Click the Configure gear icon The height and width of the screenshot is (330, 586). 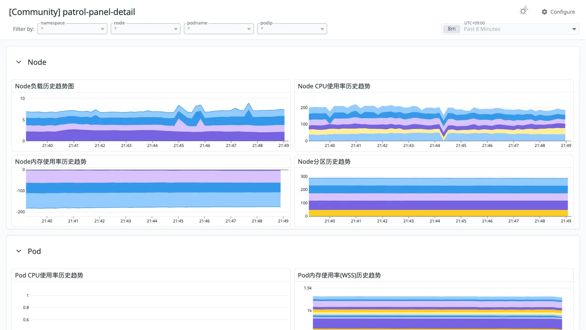[x=544, y=12]
